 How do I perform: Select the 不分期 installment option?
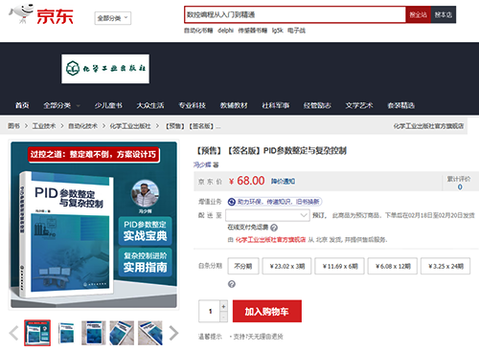point(243,266)
